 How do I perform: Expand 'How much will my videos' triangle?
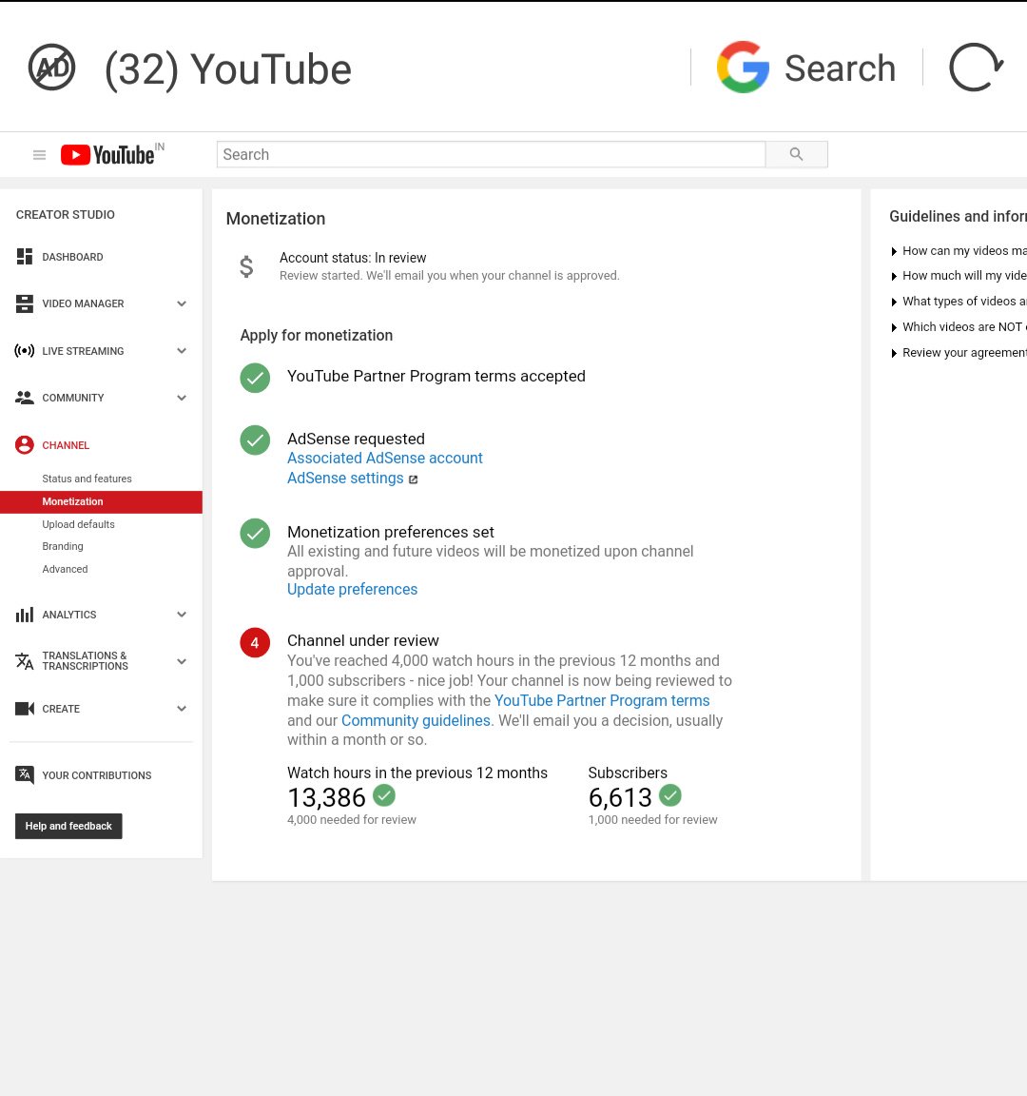pos(894,276)
